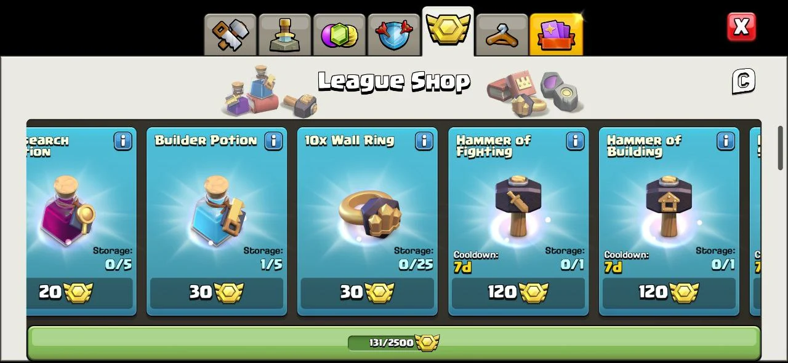Buy 10x Wall Ring for 30 medals
Screen dimensions: 788x363
click(x=368, y=292)
